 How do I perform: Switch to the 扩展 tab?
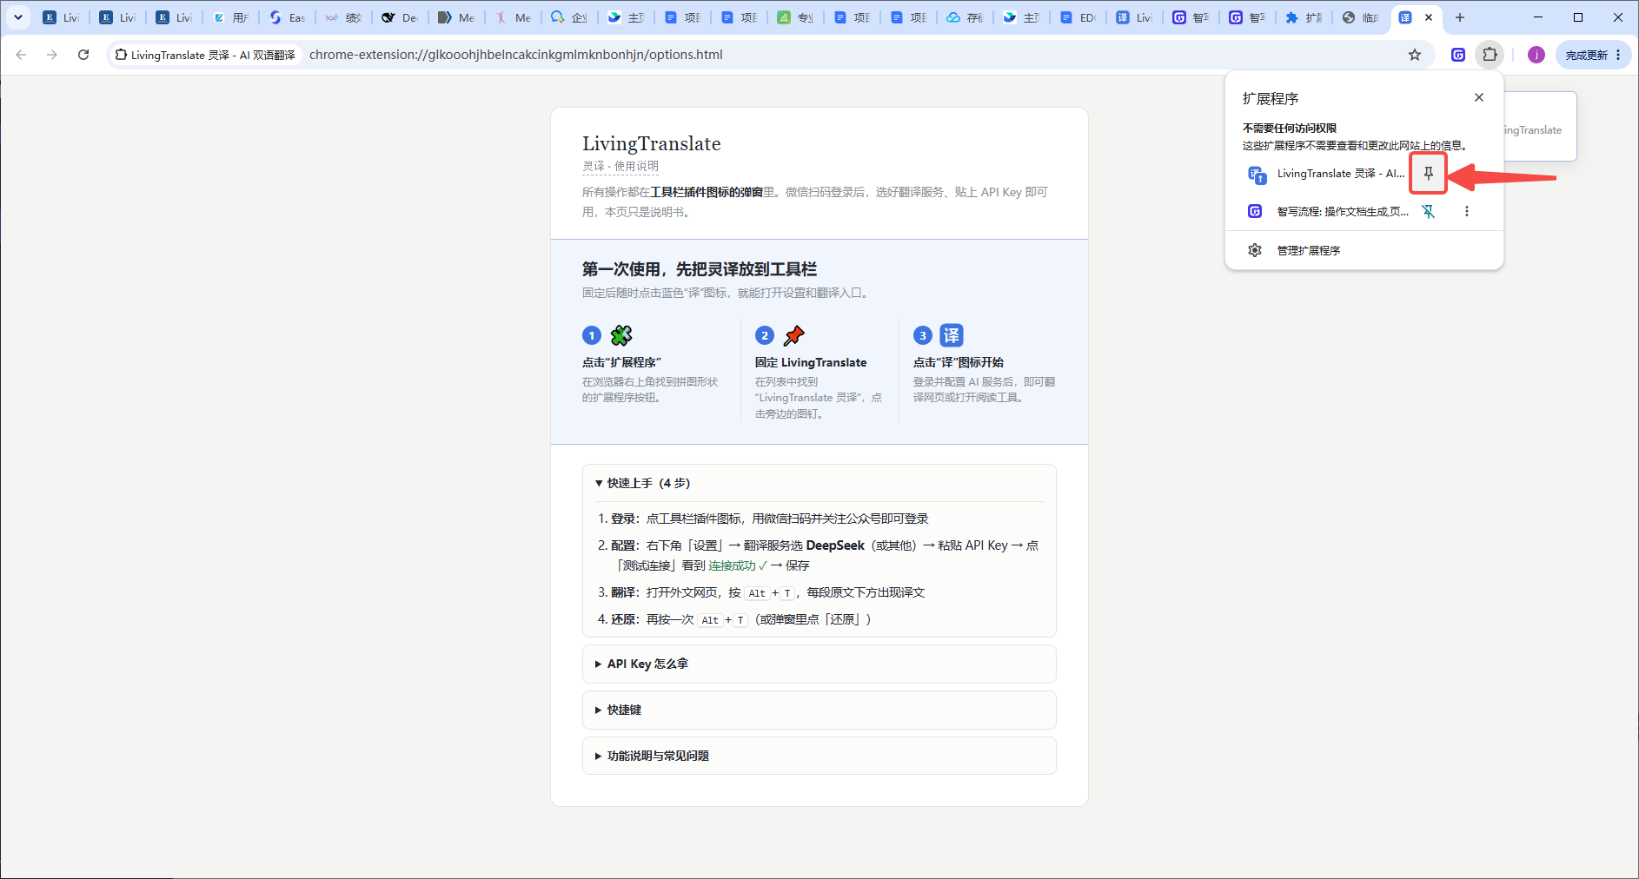pos(1304,17)
